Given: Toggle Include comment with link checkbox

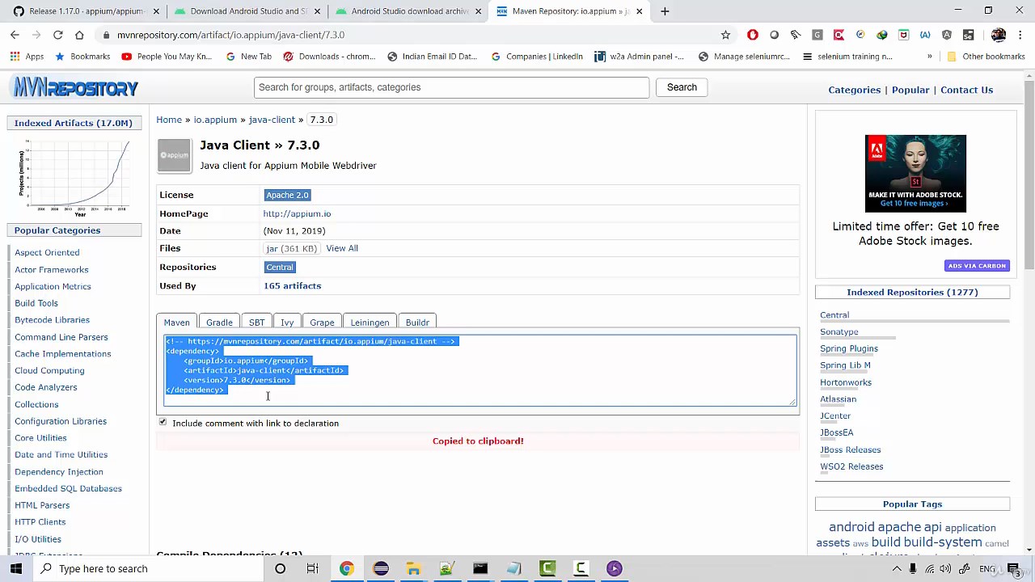Looking at the screenshot, I should (163, 422).
